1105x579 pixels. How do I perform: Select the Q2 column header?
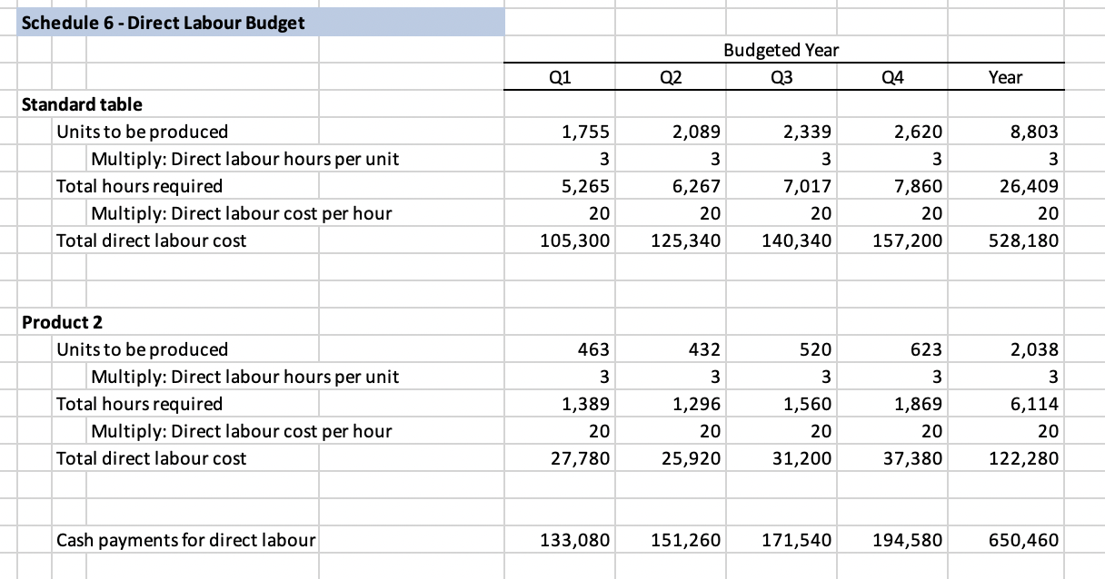point(671,77)
